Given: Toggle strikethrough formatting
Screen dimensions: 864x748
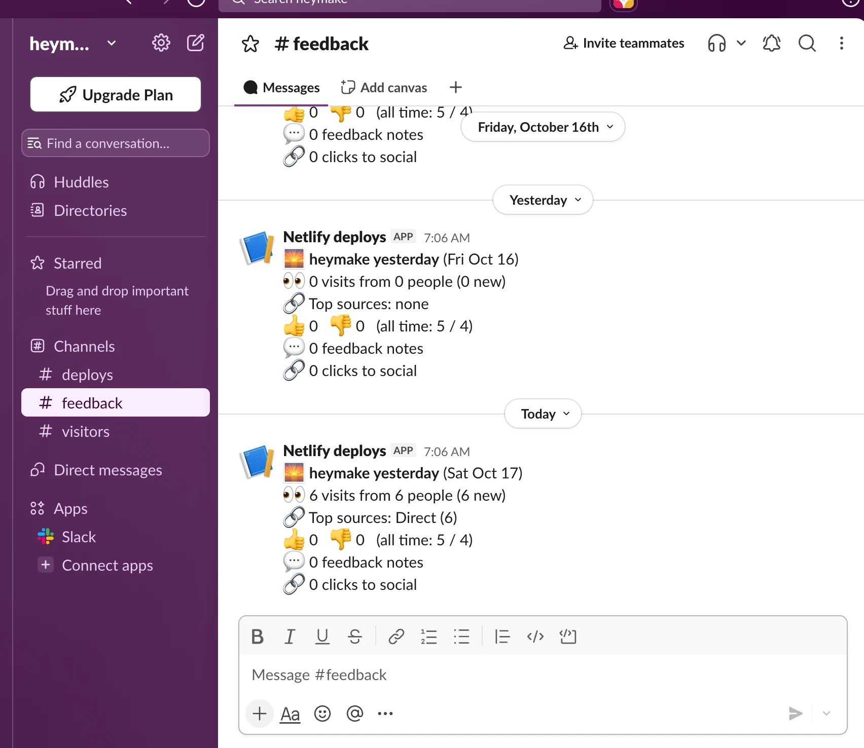Looking at the screenshot, I should click(x=355, y=637).
